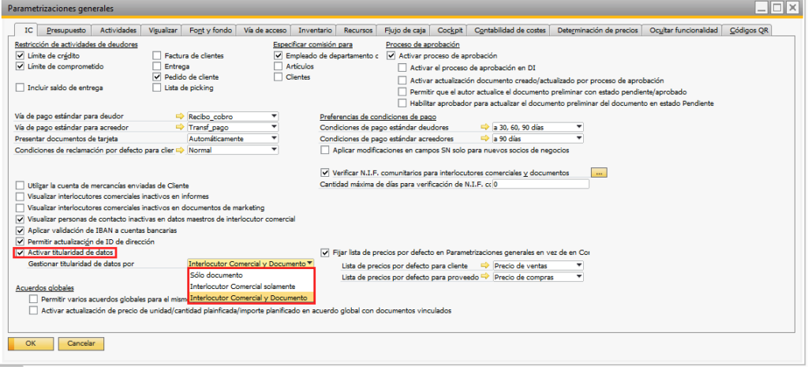The width and height of the screenshot is (808, 367).
Task: Click the OK button
Action: 31,343
